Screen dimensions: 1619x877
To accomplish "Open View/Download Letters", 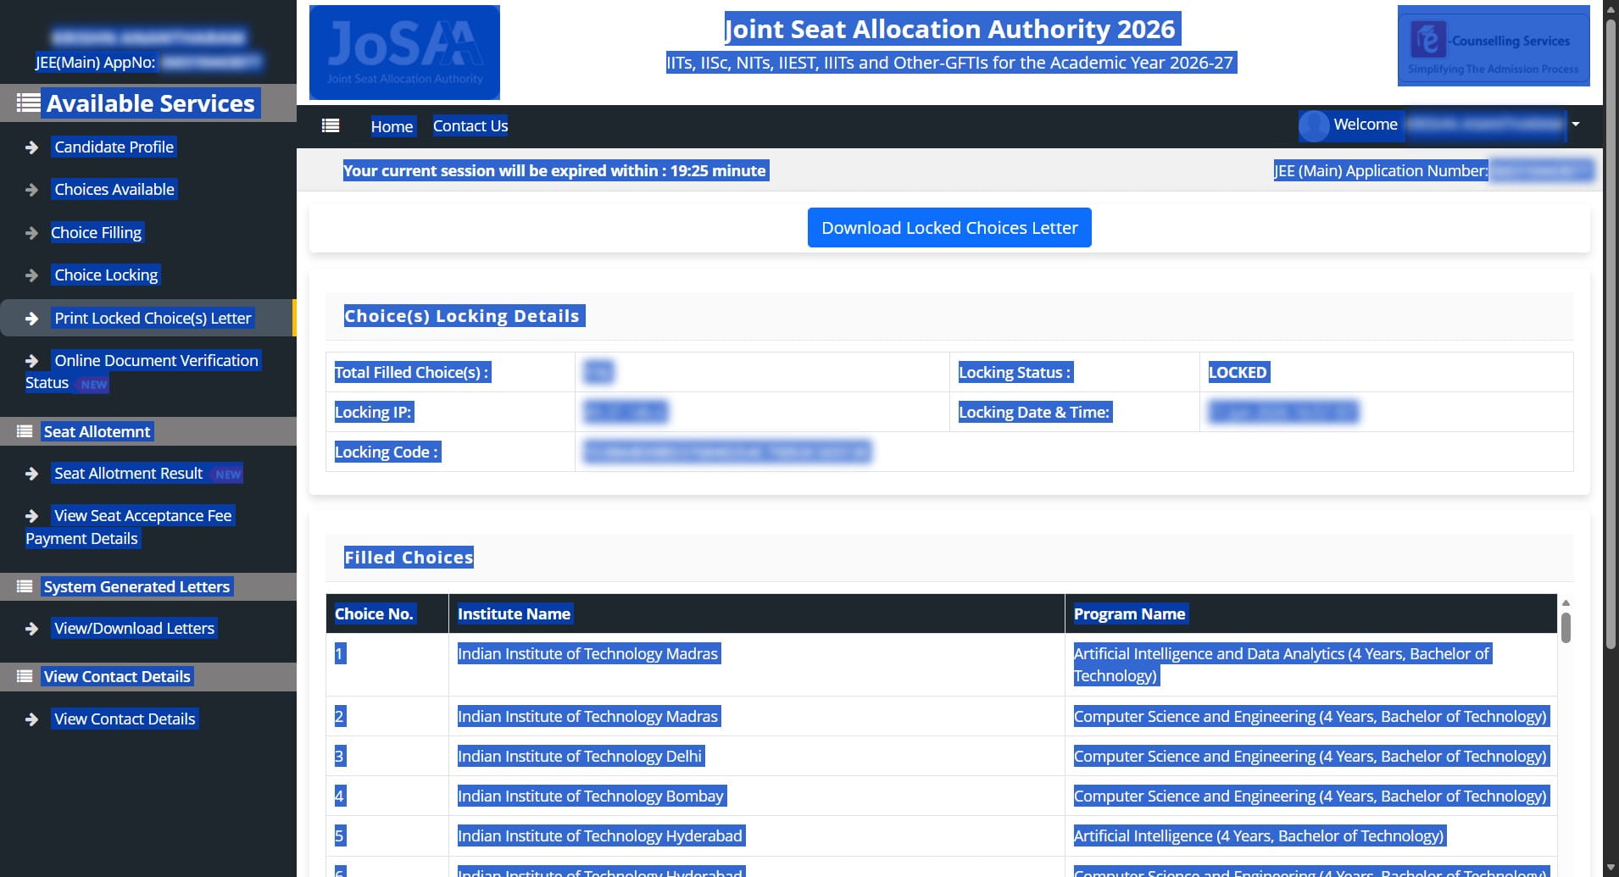I will 134,628.
